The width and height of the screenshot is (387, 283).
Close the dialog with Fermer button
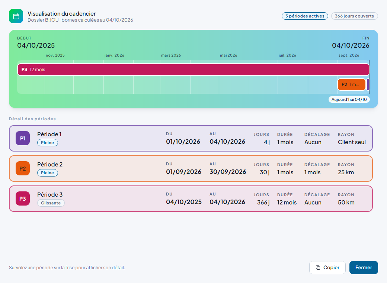(364, 267)
